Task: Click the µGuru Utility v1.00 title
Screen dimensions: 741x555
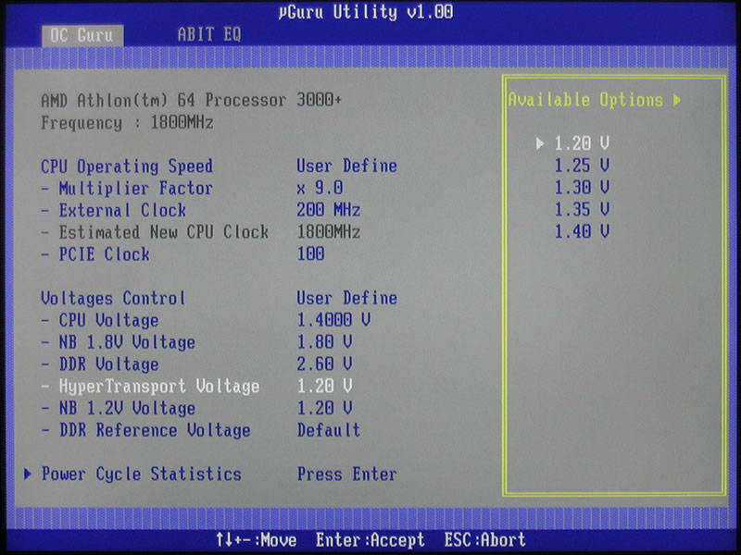Action: [365, 11]
